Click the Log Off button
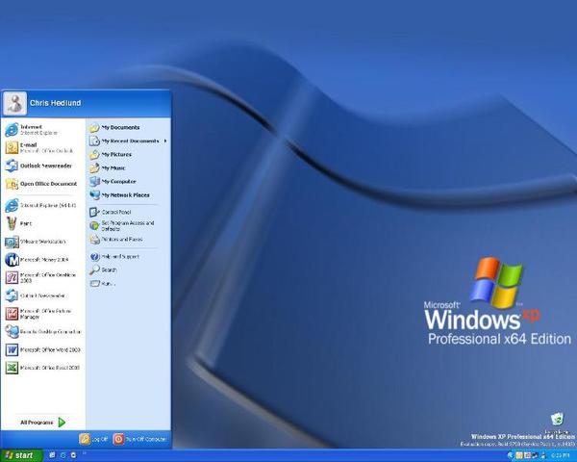Image resolution: width=577 pixels, height=462 pixels. [x=93, y=439]
